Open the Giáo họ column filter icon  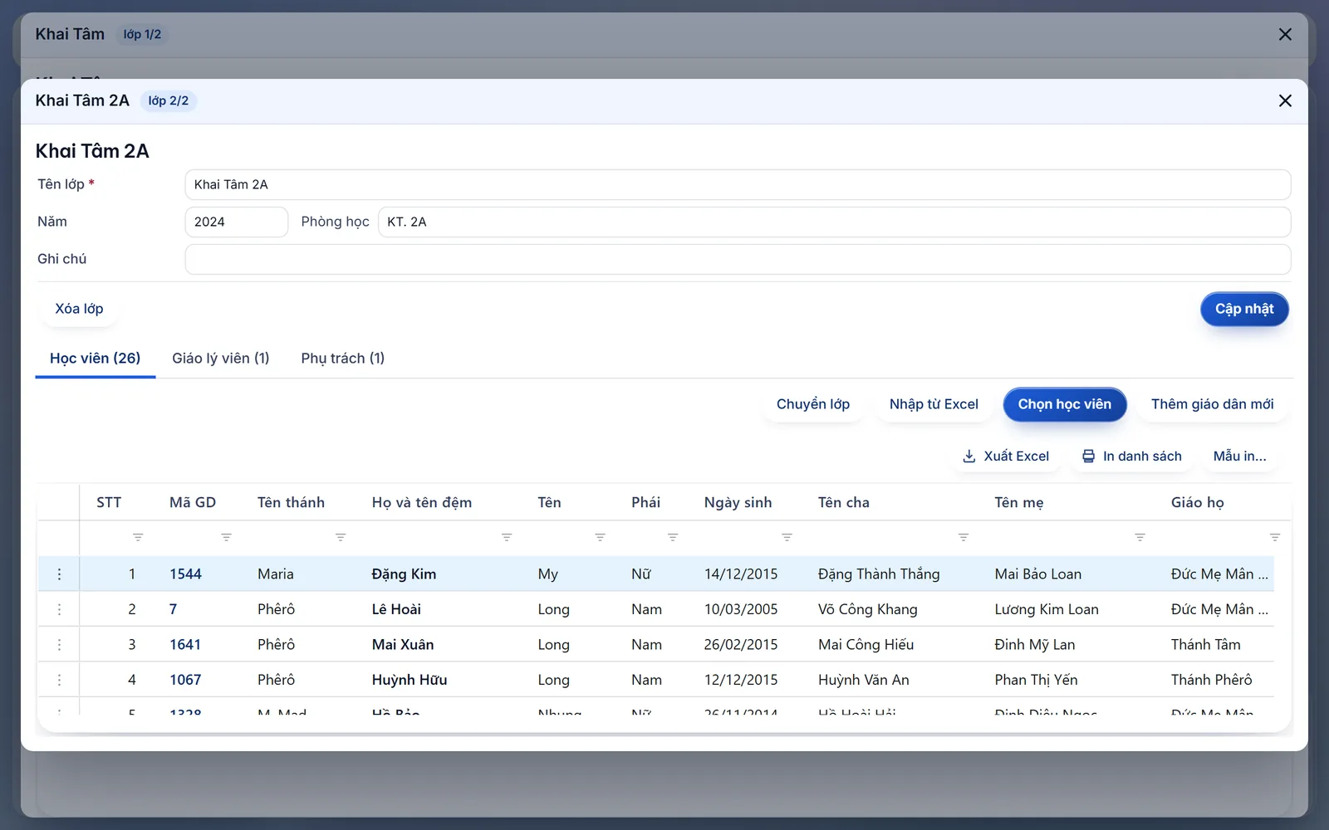coord(1275,538)
